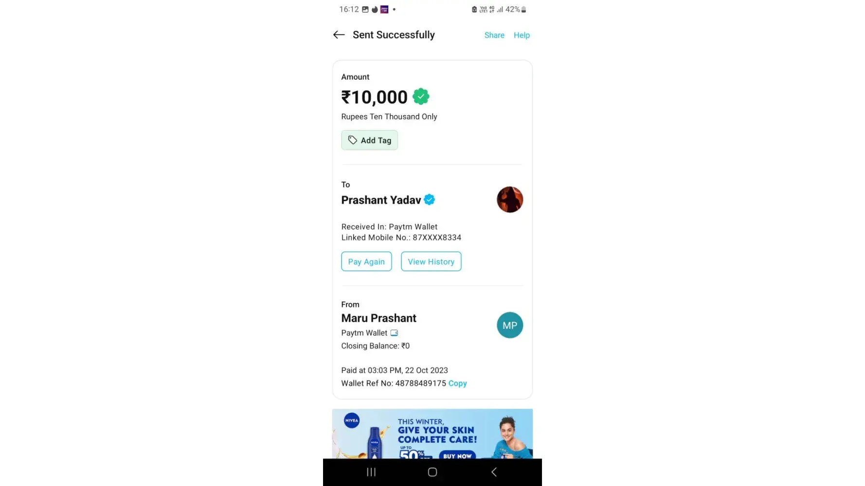Image resolution: width=865 pixels, height=486 pixels.
Task: Tap the wallet icon beside Paytm Wallet
Action: coord(394,333)
